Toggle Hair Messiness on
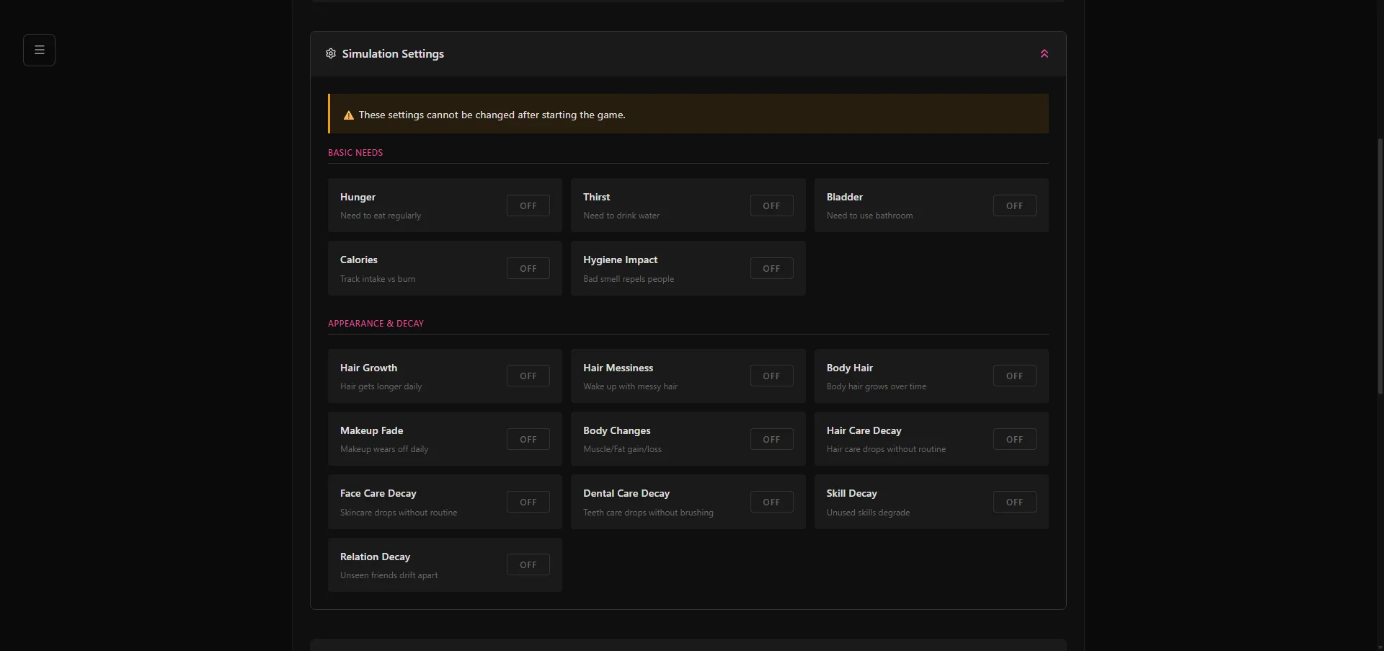Viewport: 1384px width, 651px height. tap(771, 376)
